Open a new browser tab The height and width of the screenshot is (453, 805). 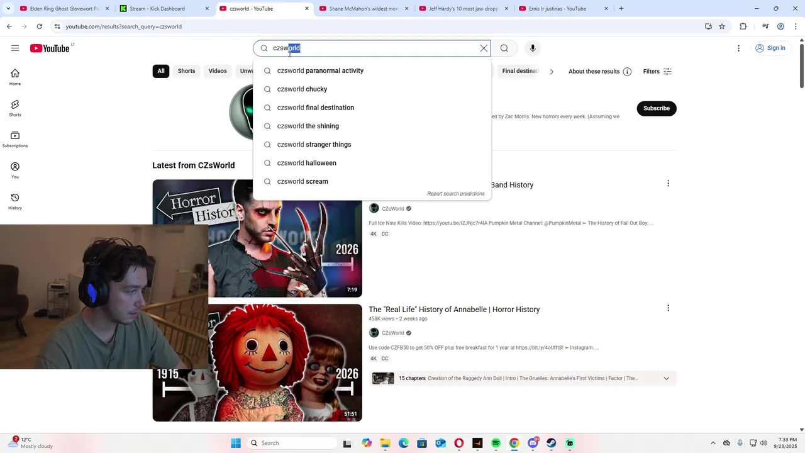click(x=621, y=9)
